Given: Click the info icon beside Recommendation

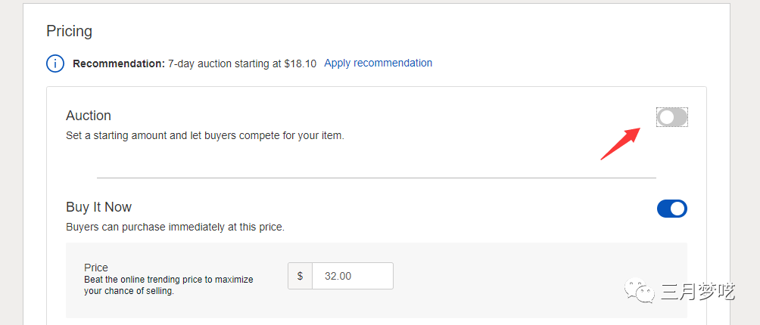Looking at the screenshot, I should (x=55, y=63).
